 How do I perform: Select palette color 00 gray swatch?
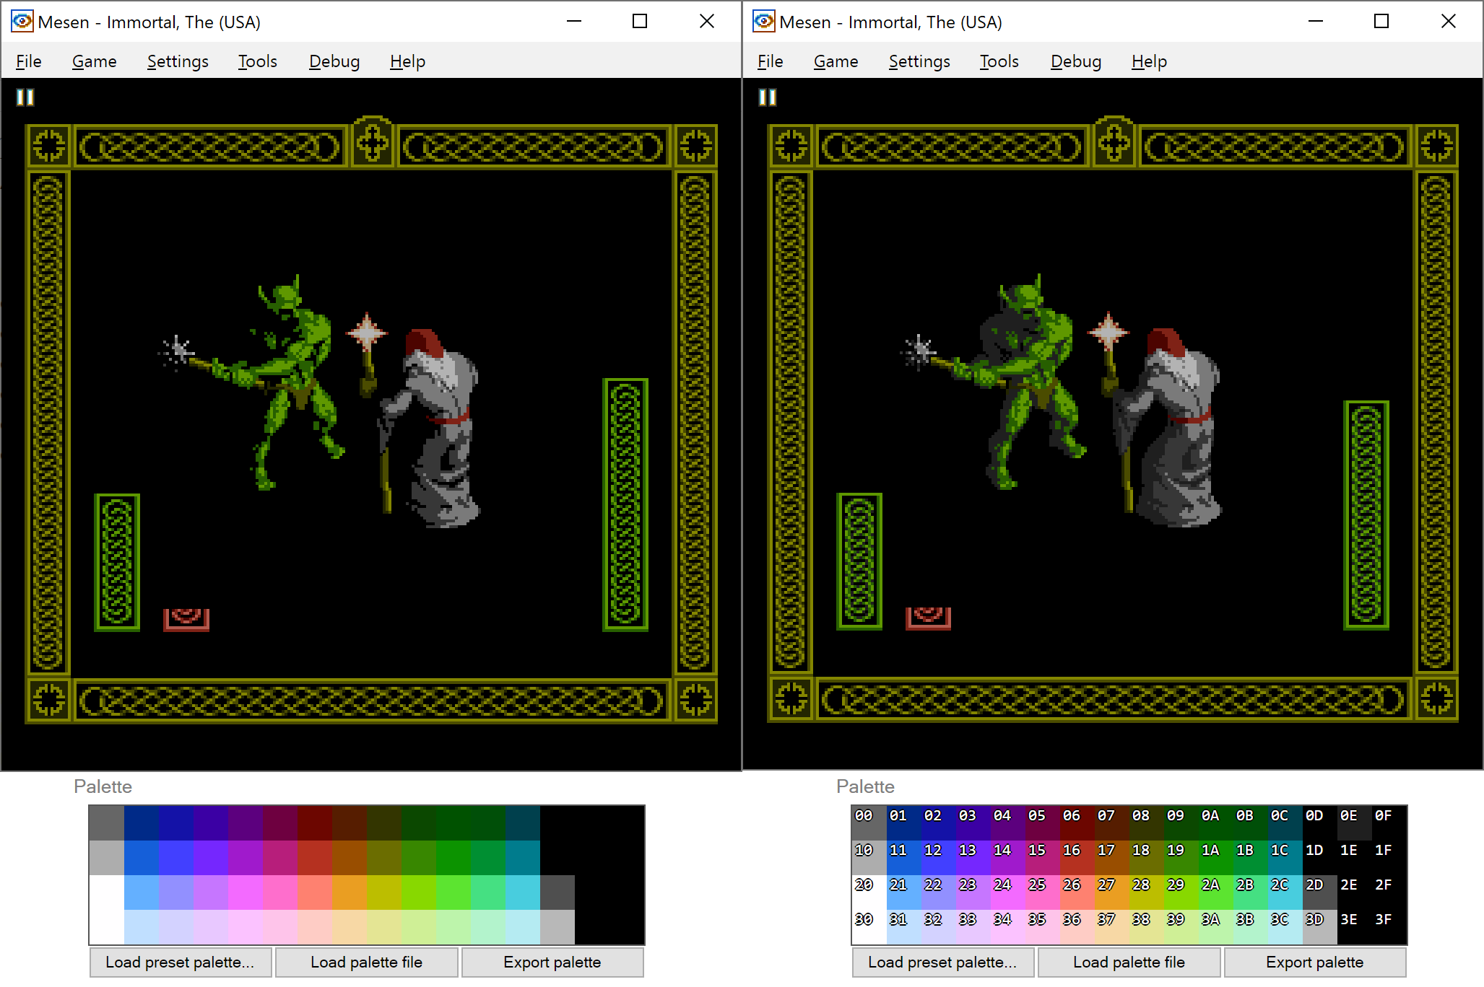pyautogui.click(x=869, y=823)
